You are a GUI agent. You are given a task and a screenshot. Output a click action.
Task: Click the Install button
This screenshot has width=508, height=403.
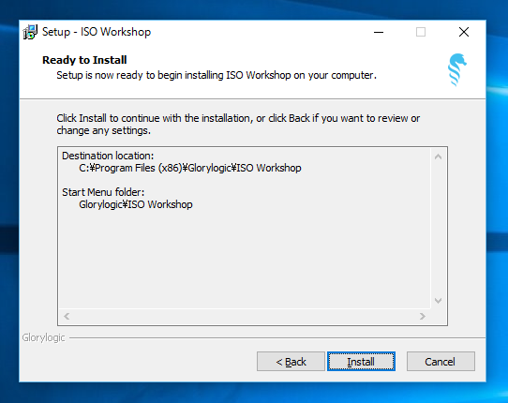[361, 361]
